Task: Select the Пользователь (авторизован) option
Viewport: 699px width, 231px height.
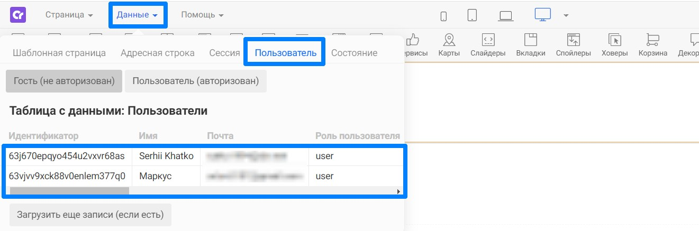Action: (196, 81)
